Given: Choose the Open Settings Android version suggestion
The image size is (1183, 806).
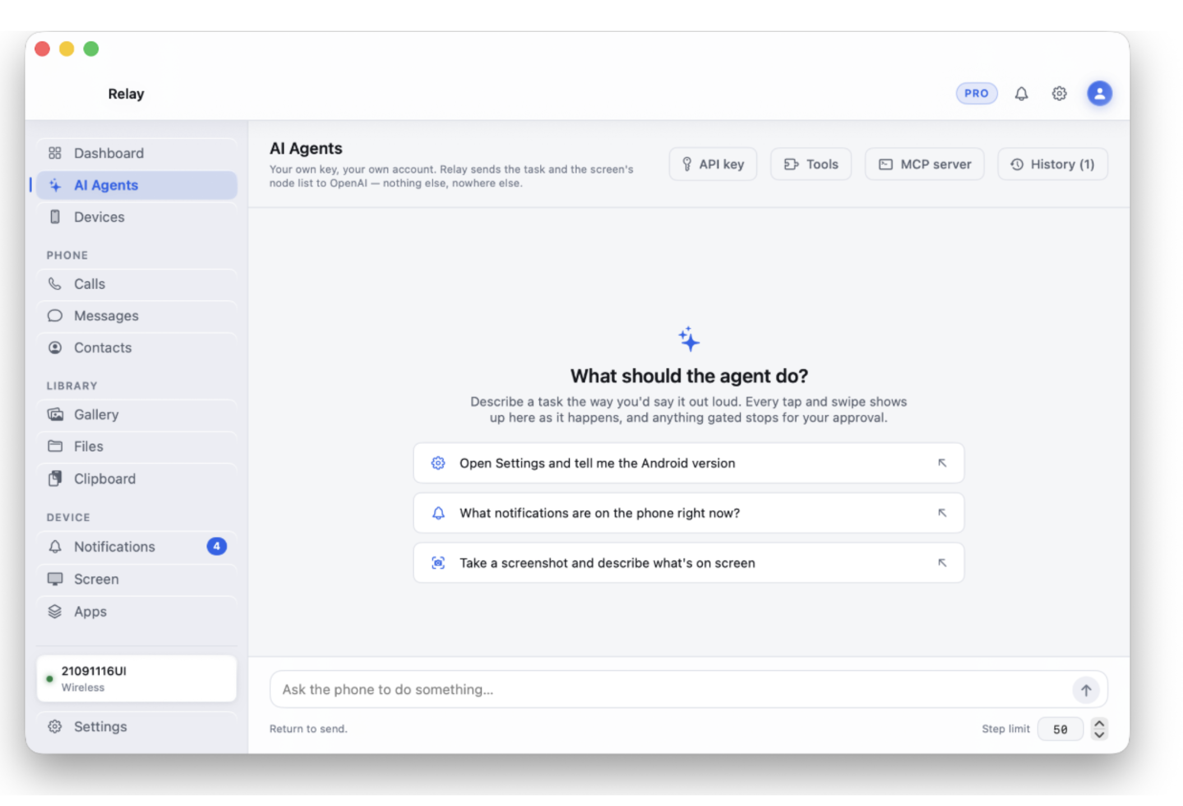Looking at the screenshot, I should 688,463.
